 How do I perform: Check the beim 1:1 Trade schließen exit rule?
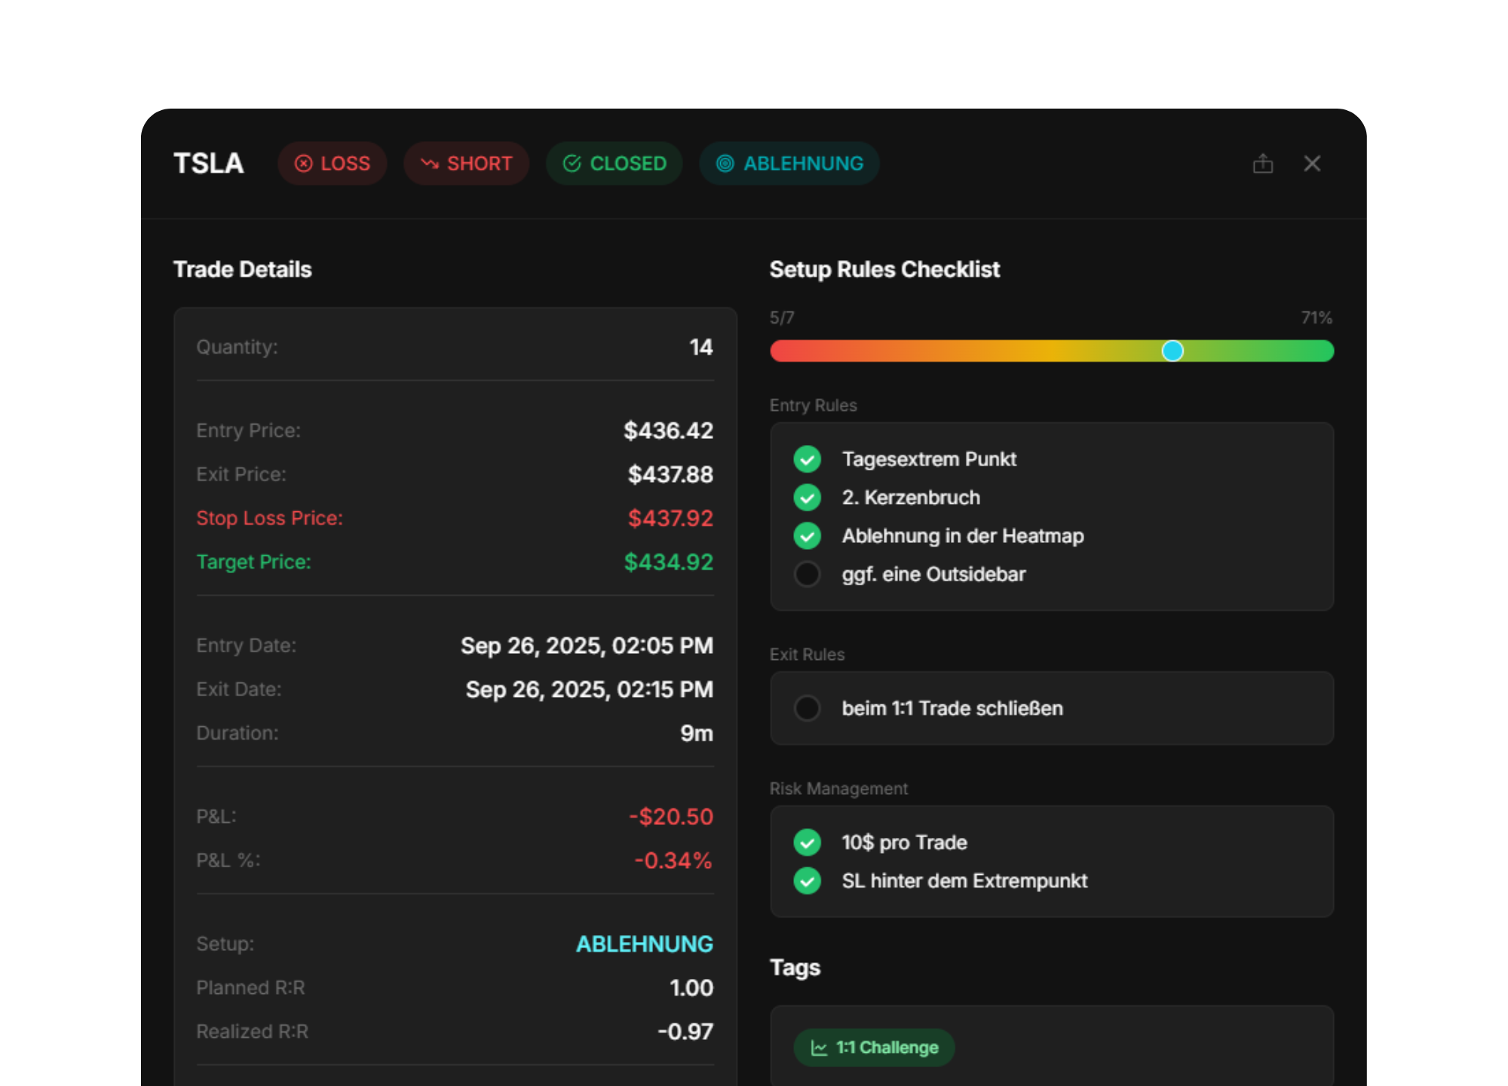pos(808,708)
